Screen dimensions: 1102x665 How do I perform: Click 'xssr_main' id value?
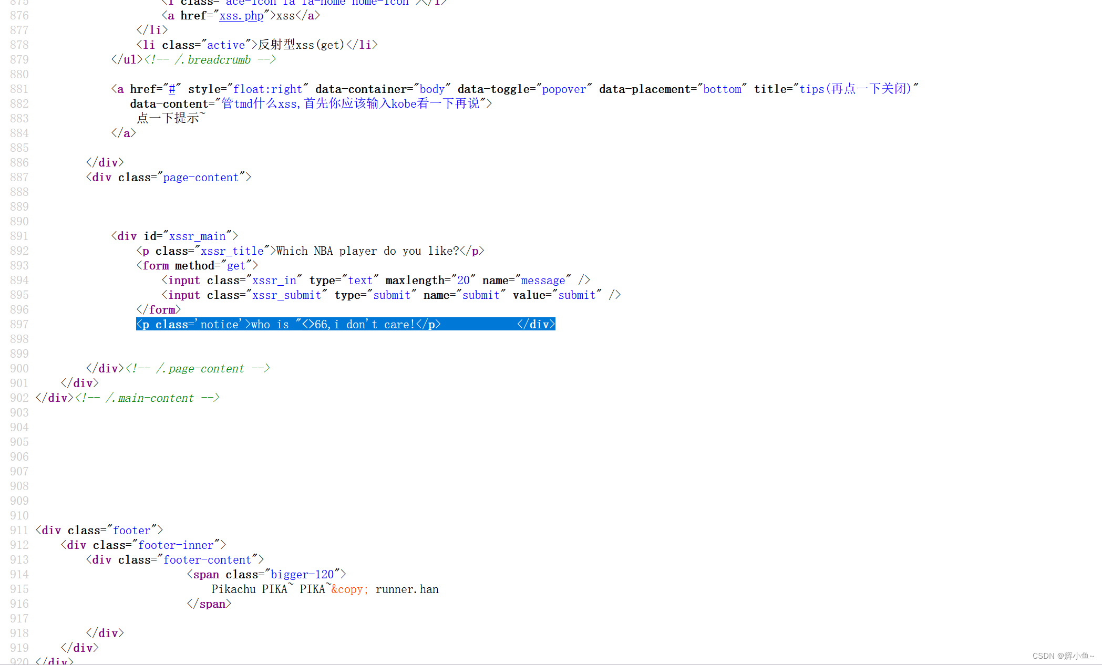click(x=197, y=236)
